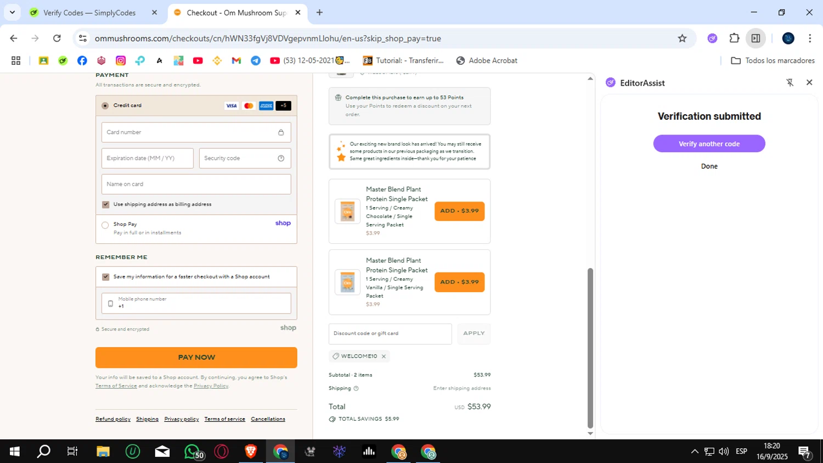This screenshot has width=823, height=463.
Task: Open the tab search dropdown
Action: click(x=12, y=12)
